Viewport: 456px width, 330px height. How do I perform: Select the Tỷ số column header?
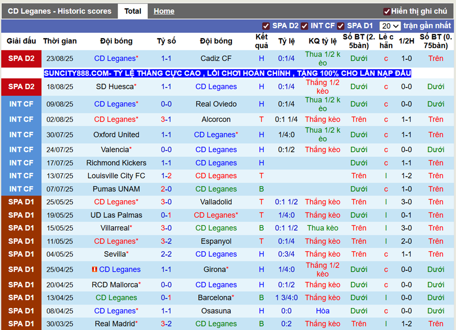coord(166,41)
